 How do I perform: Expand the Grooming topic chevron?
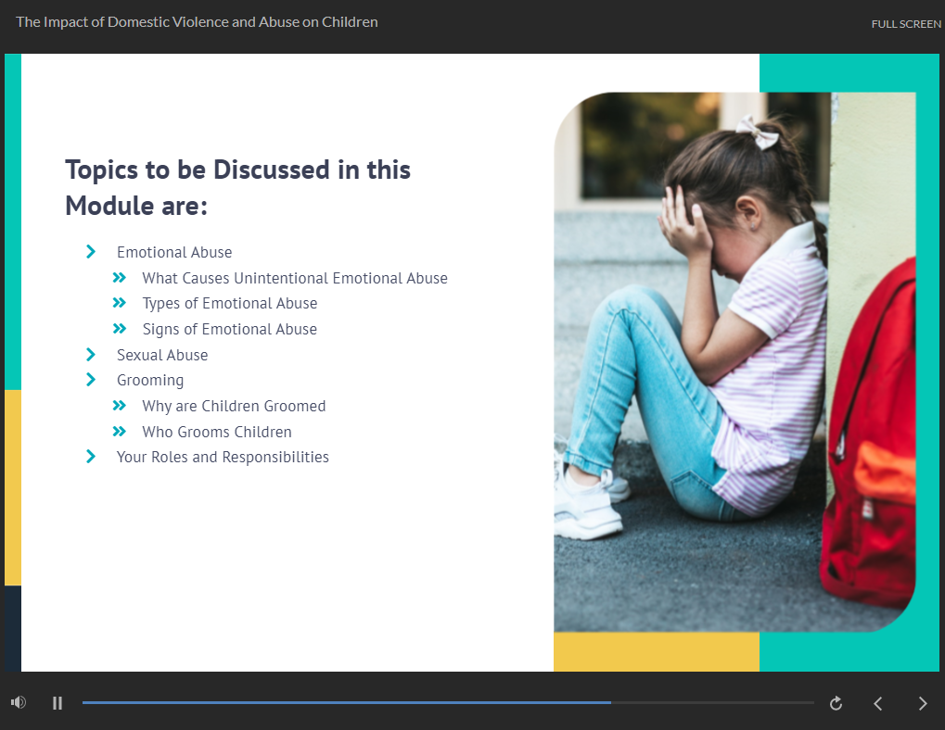[90, 380]
